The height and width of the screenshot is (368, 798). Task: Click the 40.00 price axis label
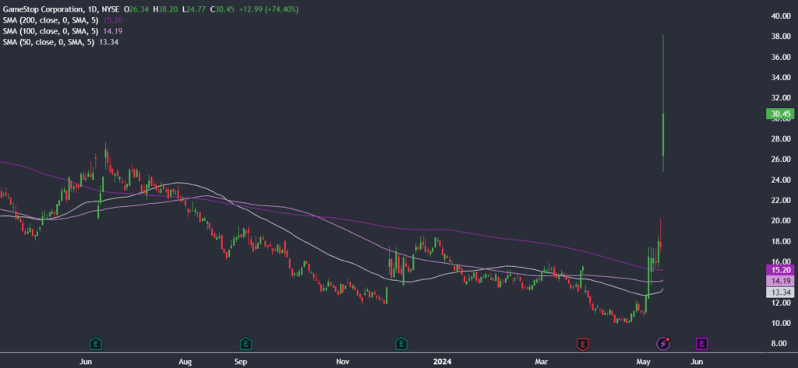pos(780,16)
